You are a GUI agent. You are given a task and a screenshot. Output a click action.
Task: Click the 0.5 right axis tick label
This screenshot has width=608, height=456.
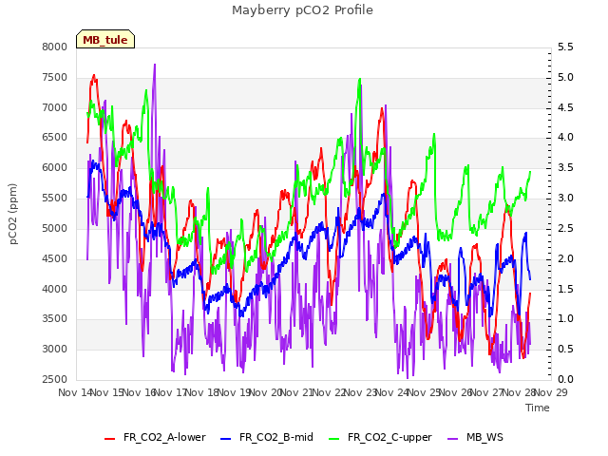pos(565,349)
